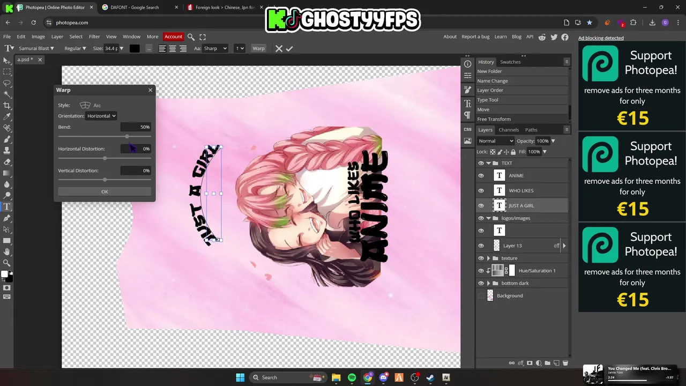Viewport: 686px width, 386px height.
Task: Switch to the Paths tab
Action: point(531,130)
